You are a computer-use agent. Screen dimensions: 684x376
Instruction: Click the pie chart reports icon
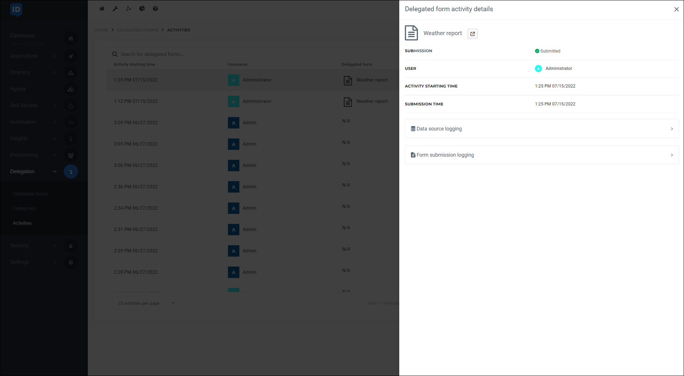142,8
